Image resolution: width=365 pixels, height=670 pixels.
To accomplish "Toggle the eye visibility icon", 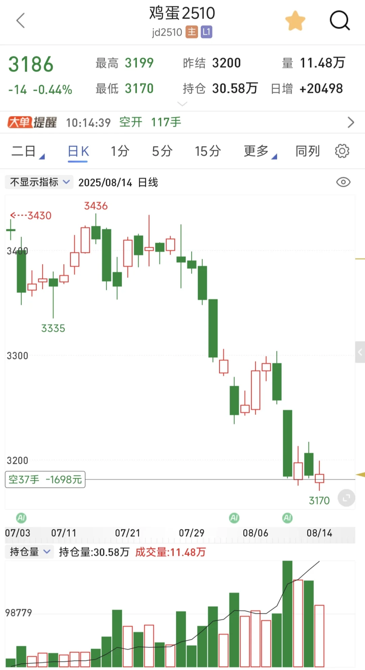I will point(343,182).
